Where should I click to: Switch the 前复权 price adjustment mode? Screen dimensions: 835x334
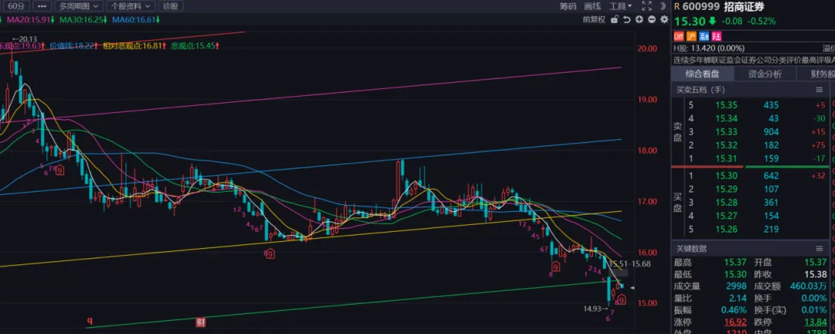(x=594, y=19)
